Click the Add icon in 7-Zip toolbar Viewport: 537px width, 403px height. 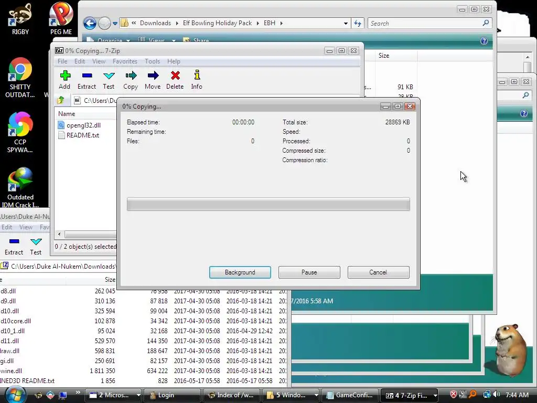(65, 76)
